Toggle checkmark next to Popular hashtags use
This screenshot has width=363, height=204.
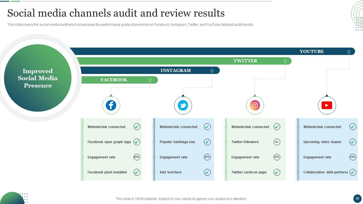[207, 142]
